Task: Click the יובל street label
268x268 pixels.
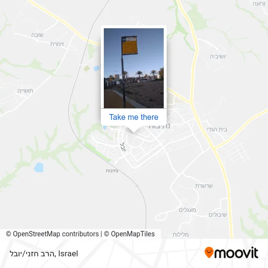Action: click(x=124, y=147)
